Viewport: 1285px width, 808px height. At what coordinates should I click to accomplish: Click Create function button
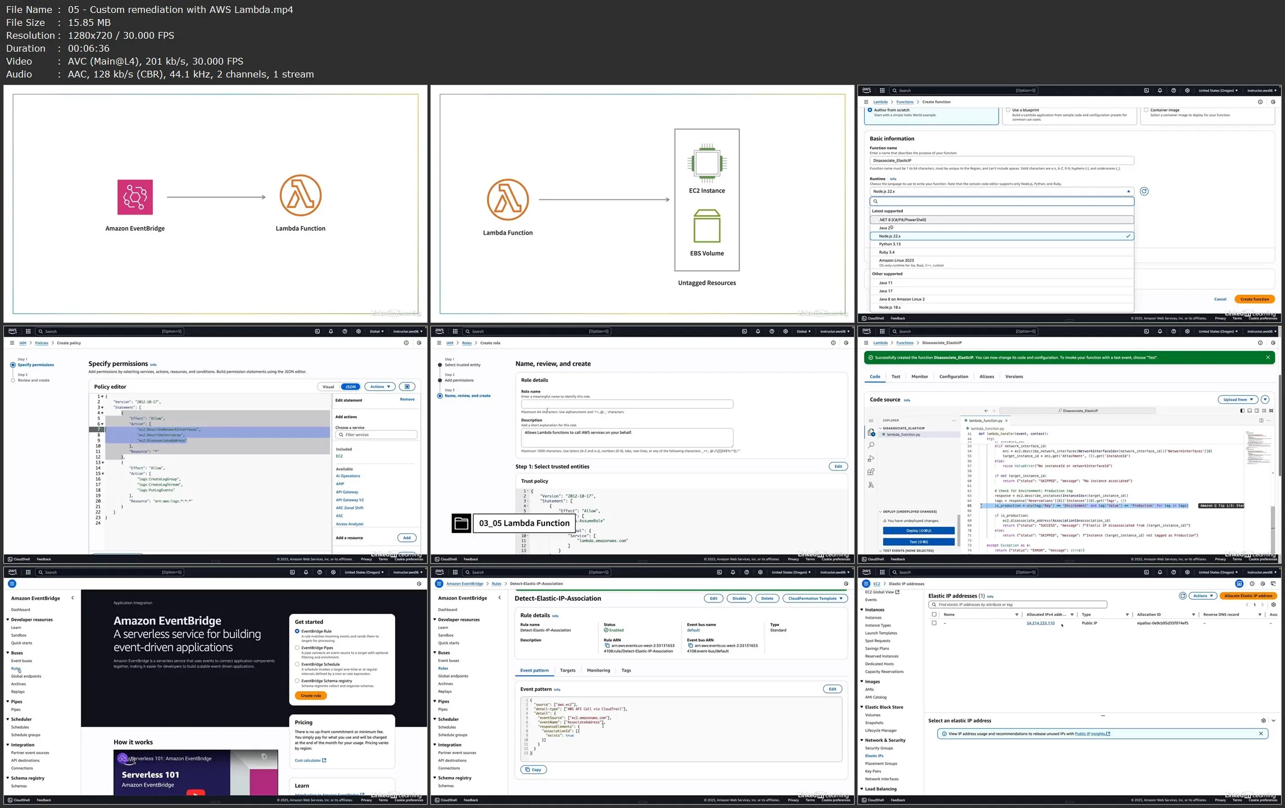(x=1255, y=299)
